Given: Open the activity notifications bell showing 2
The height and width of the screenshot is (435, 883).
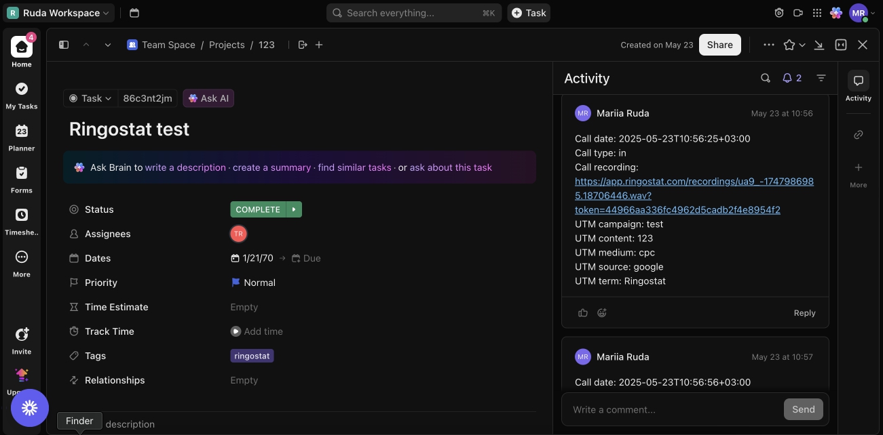Looking at the screenshot, I should tap(792, 78).
